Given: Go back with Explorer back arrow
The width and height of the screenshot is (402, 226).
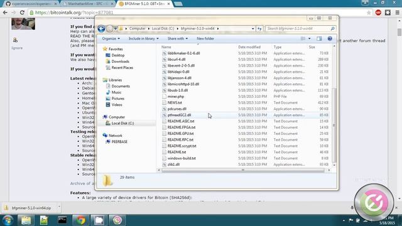Looking at the screenshot, I should click(101, 29).
